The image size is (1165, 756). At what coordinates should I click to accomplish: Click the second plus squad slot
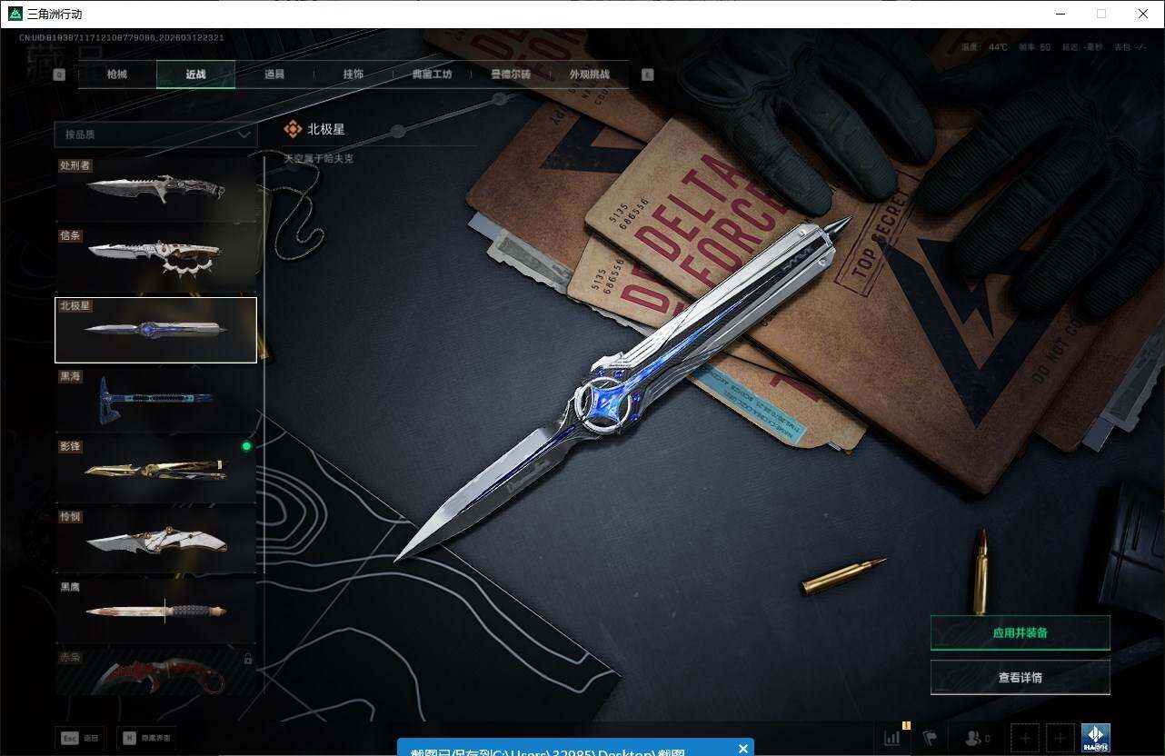coord(1060,738)
